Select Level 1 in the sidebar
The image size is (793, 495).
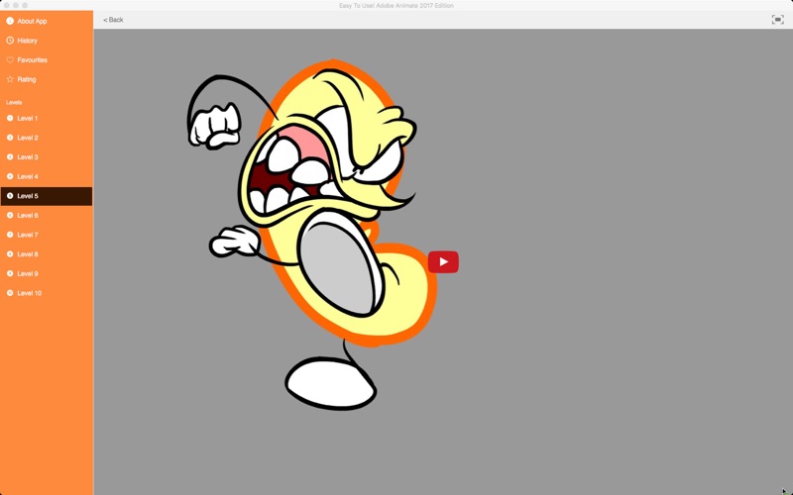click(47, 118)
